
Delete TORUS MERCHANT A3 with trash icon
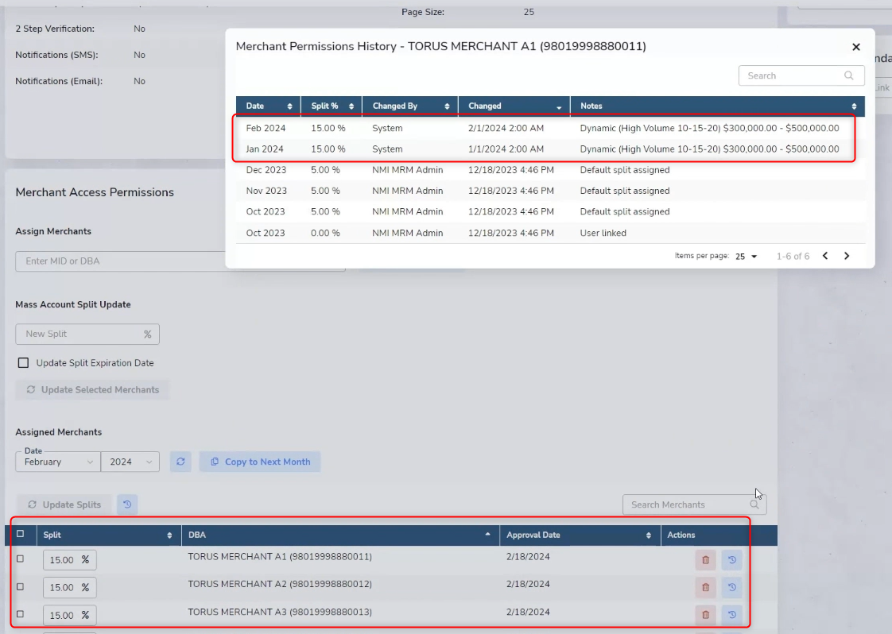pos(705,615)
